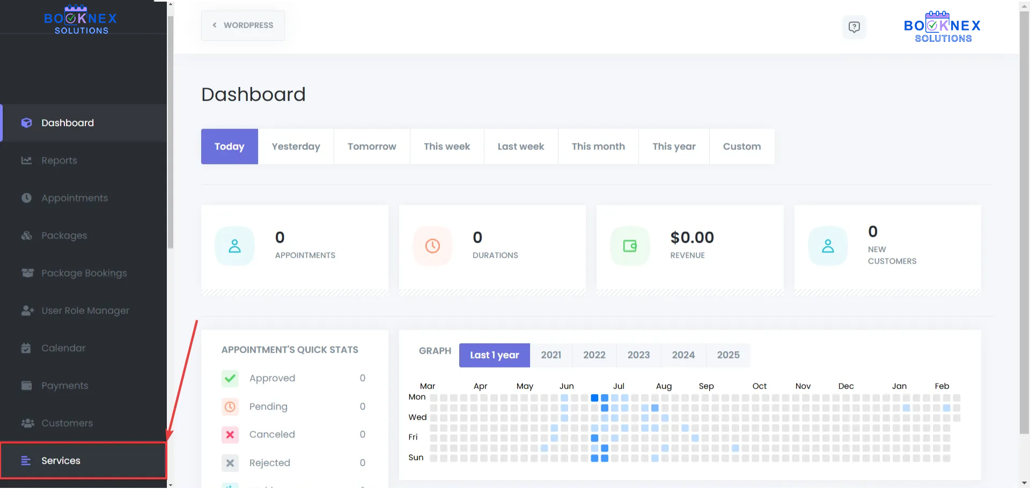Click the Reports chart icon in sidebar

coord(26,160)
